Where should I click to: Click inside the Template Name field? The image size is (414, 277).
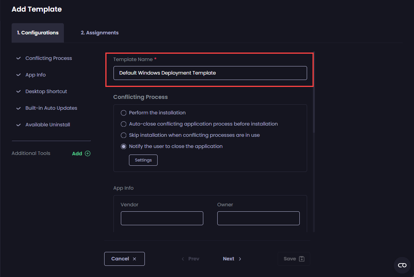click(210, 73)
